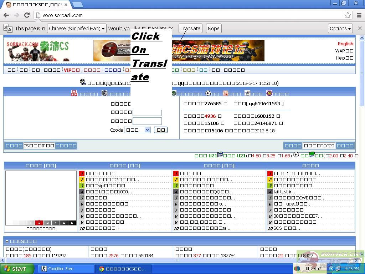Click the English link in the header
The height and width of the screenshot is (274, 365).
pyautogui.click(x=345, y=44)
